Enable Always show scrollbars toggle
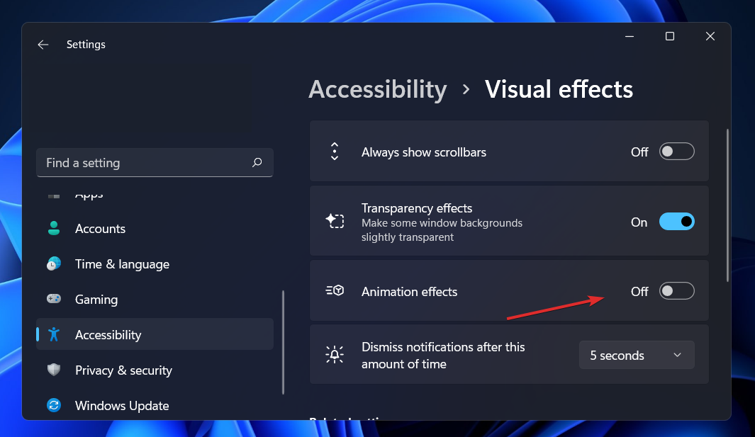755x437 pixels. pos(676,152)
